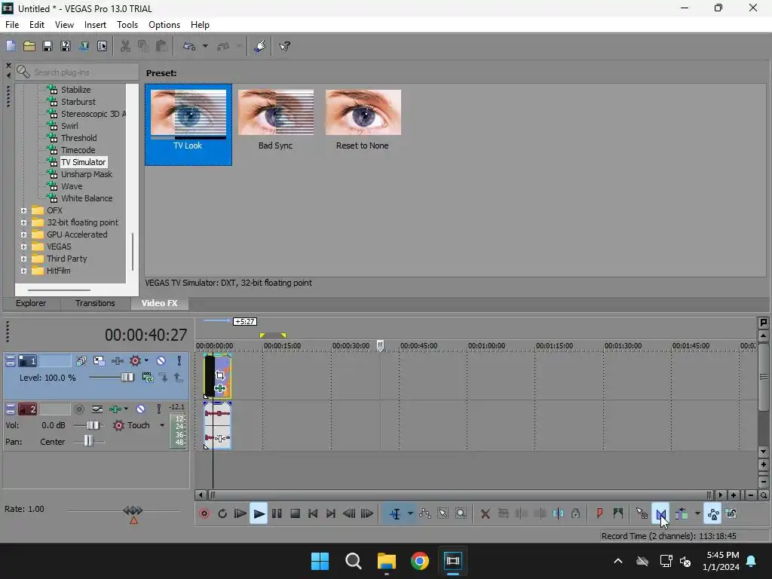
Task: Switch to the Explorer tab
Action: 31,303
